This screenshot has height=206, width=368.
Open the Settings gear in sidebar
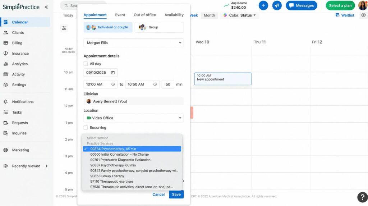6,85
